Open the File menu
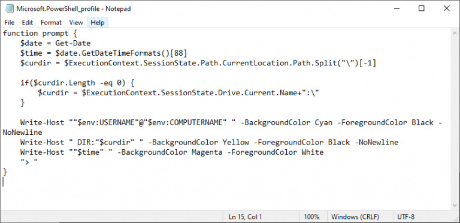Screen dimensions: 460x223 pyautogui.click(x=10, y=23)
